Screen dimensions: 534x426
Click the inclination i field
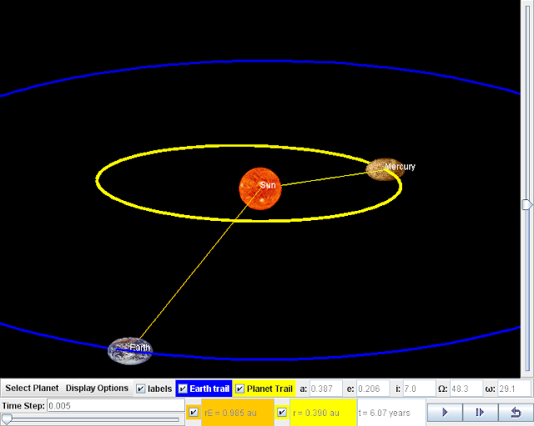pos(419,388)
